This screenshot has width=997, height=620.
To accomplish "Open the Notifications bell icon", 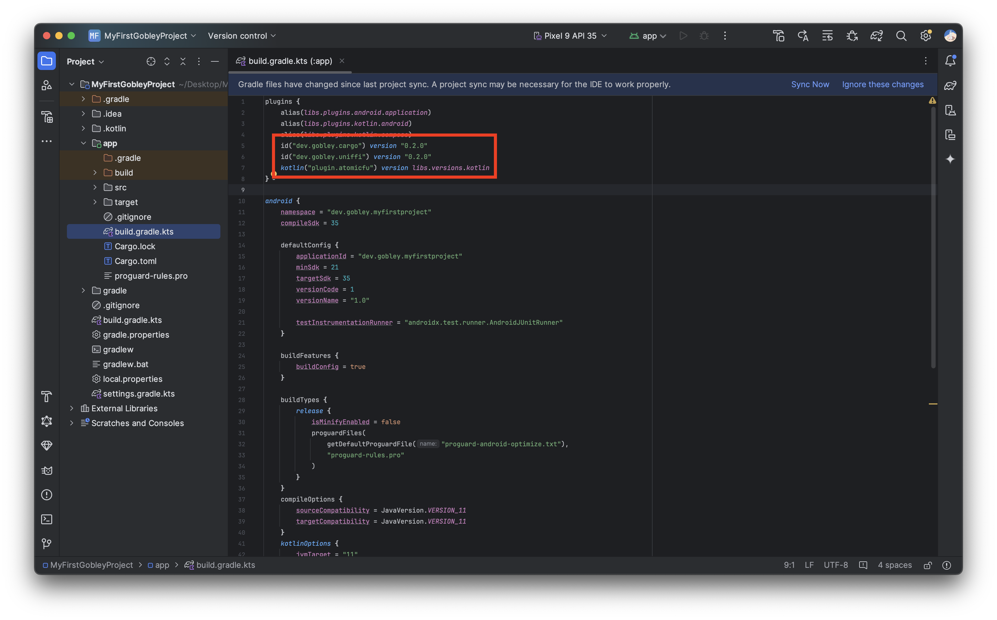I will 950,61.
